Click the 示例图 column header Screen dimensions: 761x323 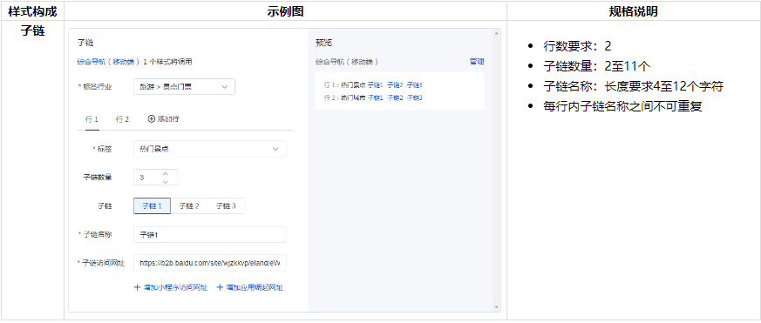[285, 11]
